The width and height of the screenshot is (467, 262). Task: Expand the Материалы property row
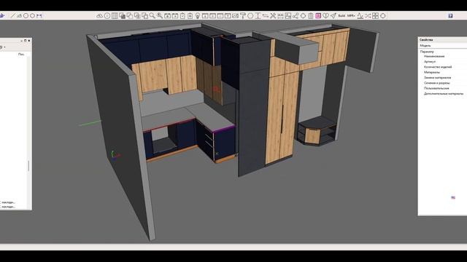tap(432, 72)
